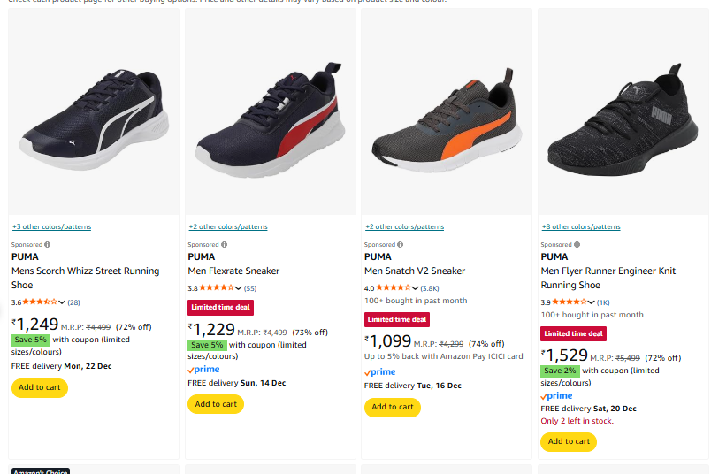Open Men Flexrate Sneaker product title

pos(233,271)
